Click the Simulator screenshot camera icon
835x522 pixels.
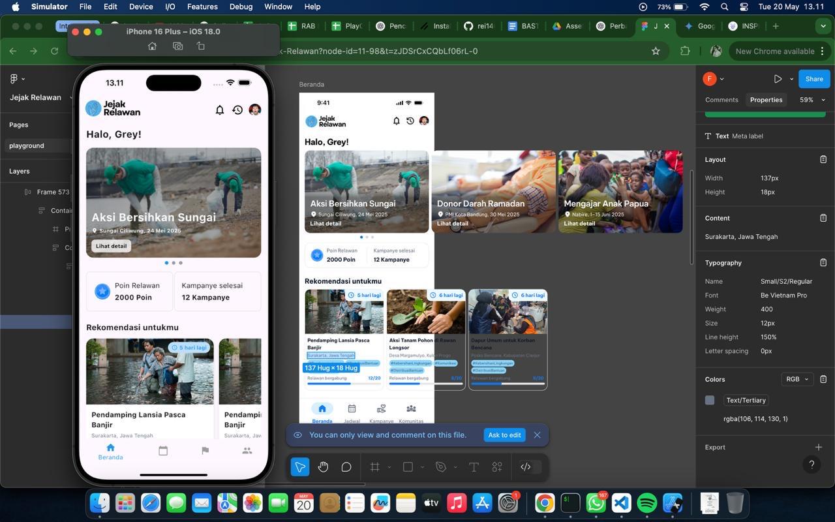pos(177,46)
